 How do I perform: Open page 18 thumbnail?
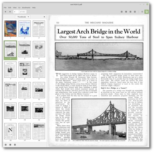pos(39,131)
